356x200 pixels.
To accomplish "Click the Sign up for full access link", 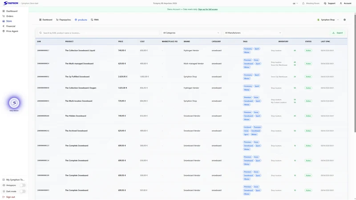I will [x=208, y=9].
